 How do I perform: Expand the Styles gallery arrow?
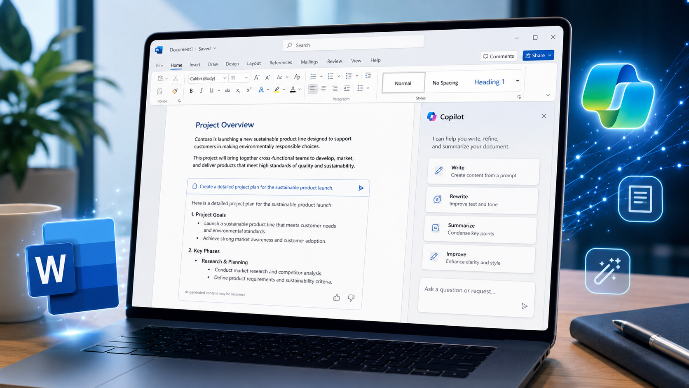pos(518,81)
